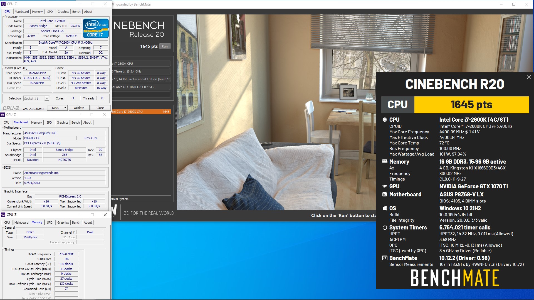Click the BIOS Date value 07/01/2013
This screenshot has height=300, width=534.
tap(65, 183)
